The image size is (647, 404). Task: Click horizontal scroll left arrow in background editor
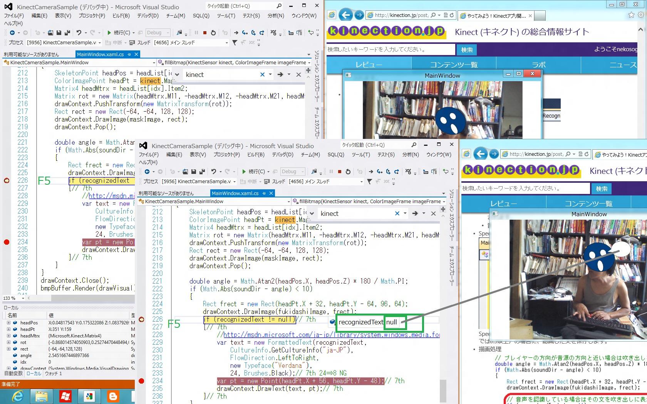(x=28, y=298)
